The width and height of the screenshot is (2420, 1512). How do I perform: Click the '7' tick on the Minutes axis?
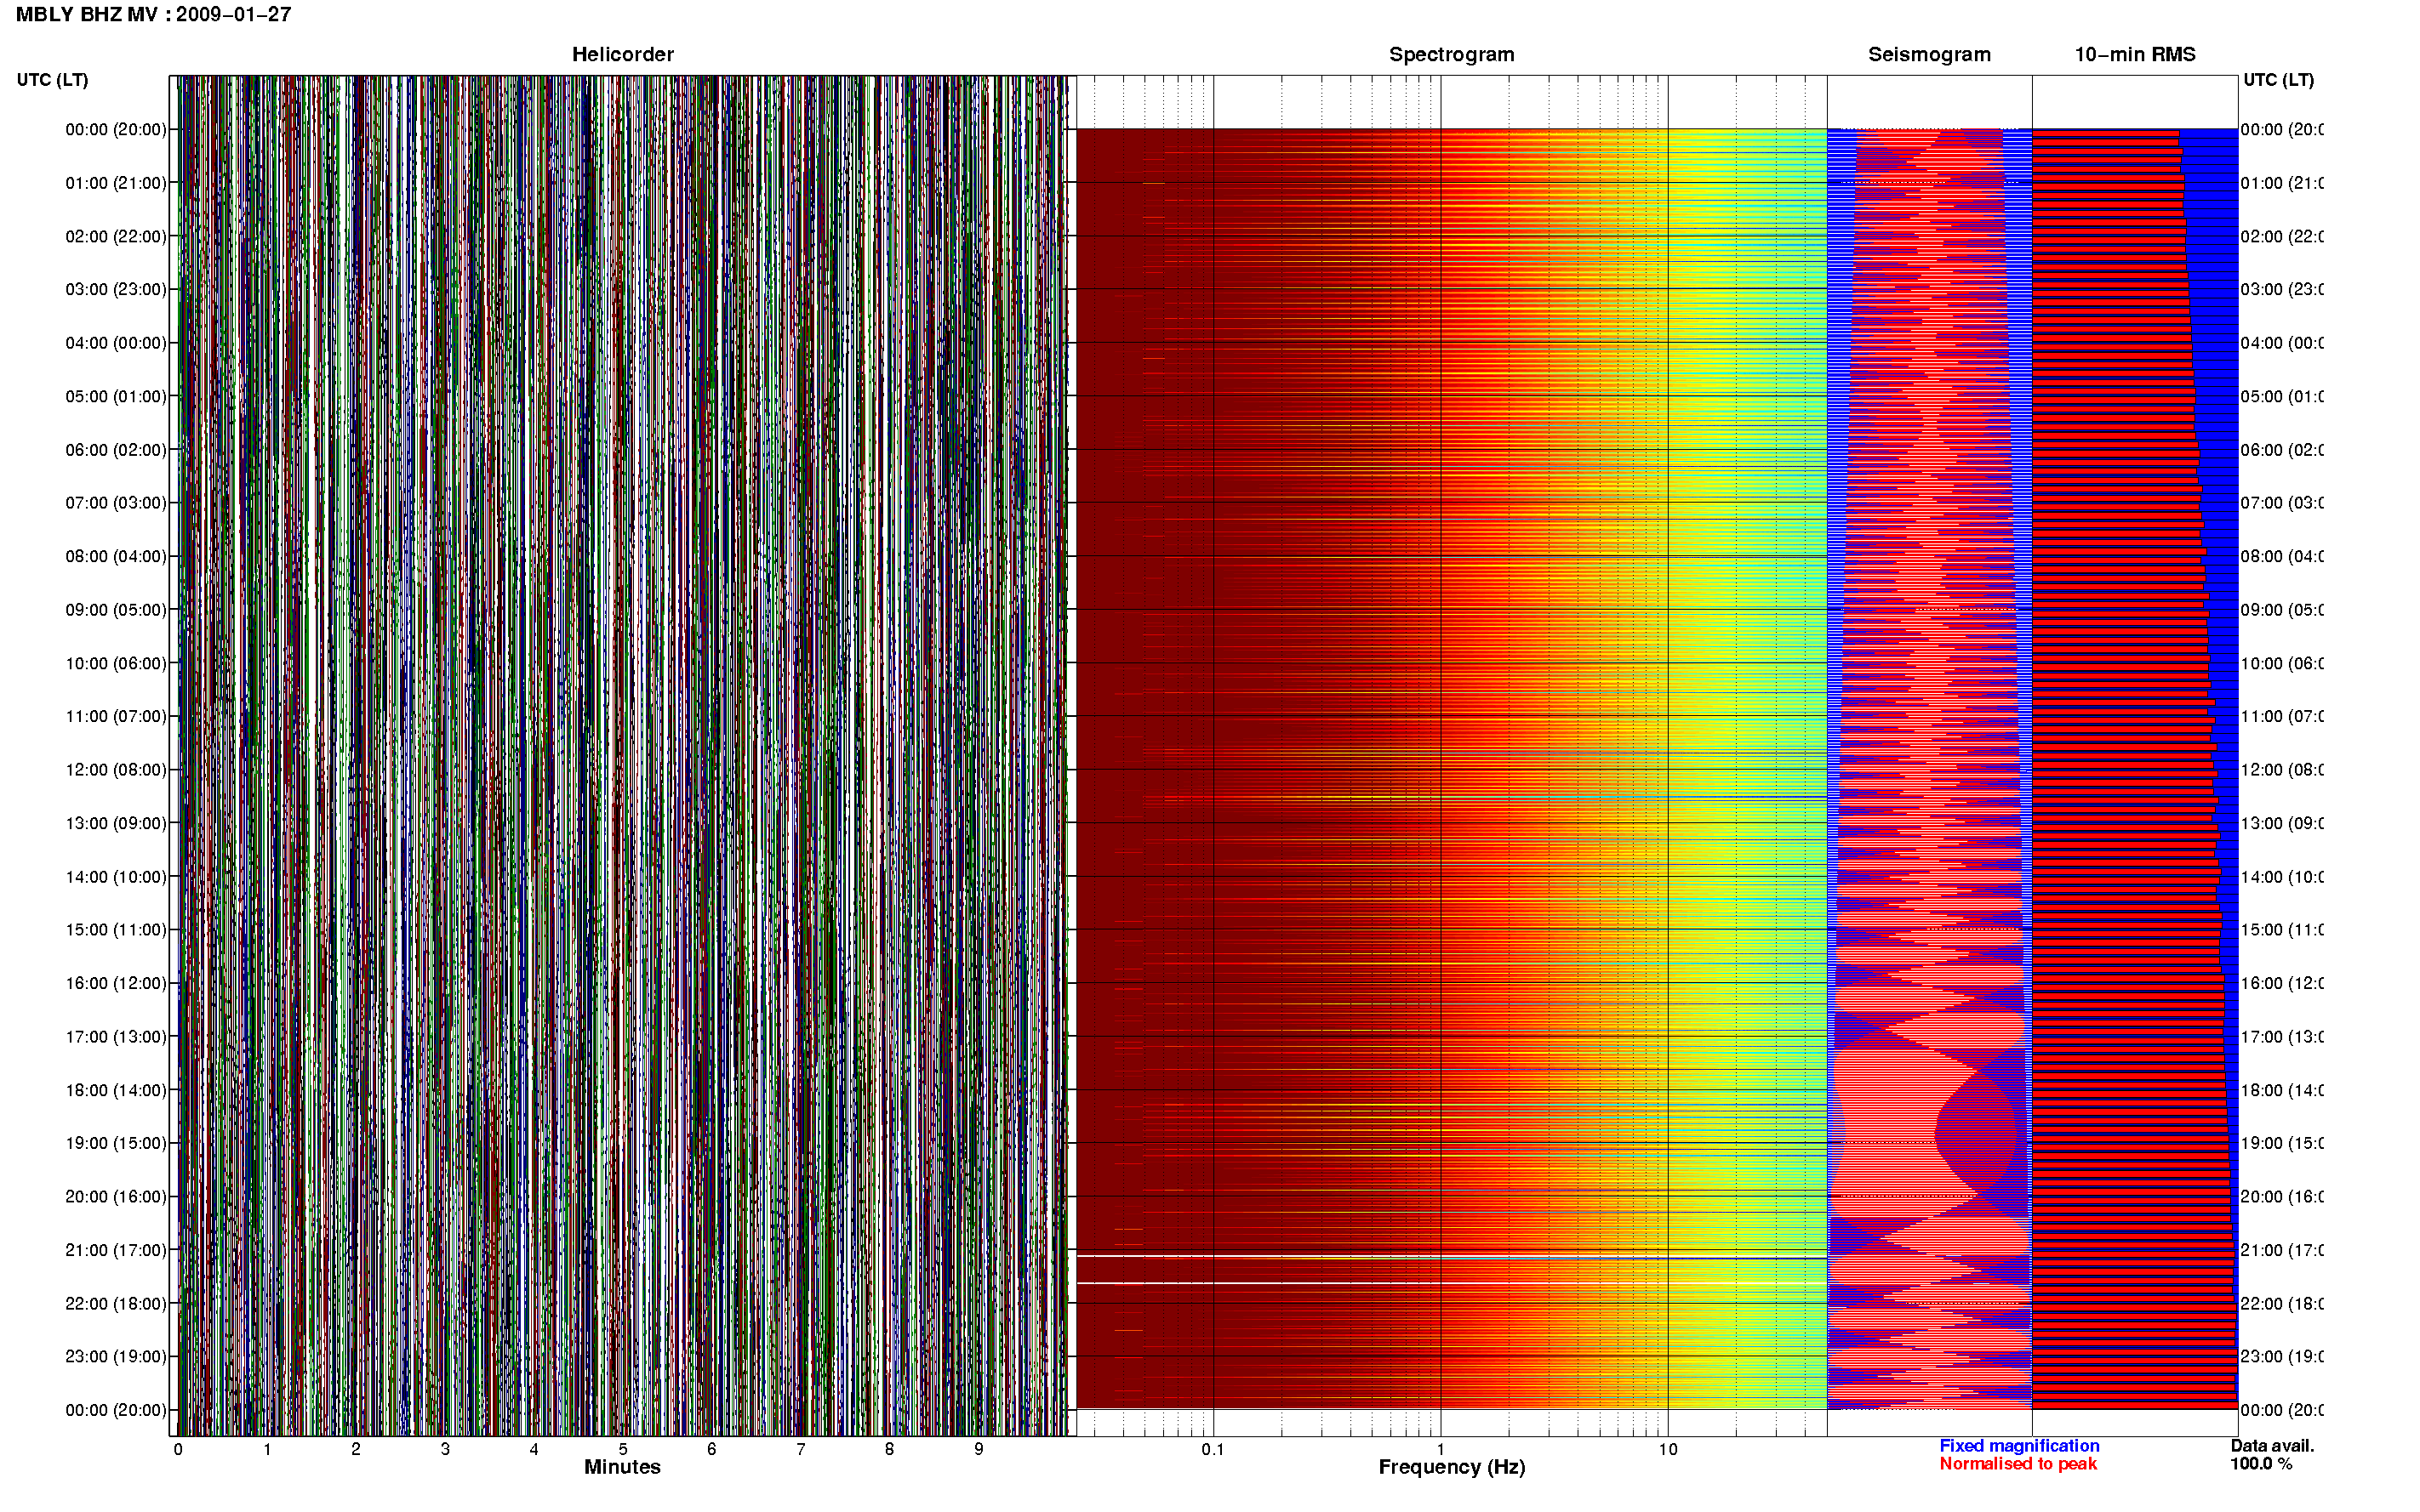coord(801,1450)
